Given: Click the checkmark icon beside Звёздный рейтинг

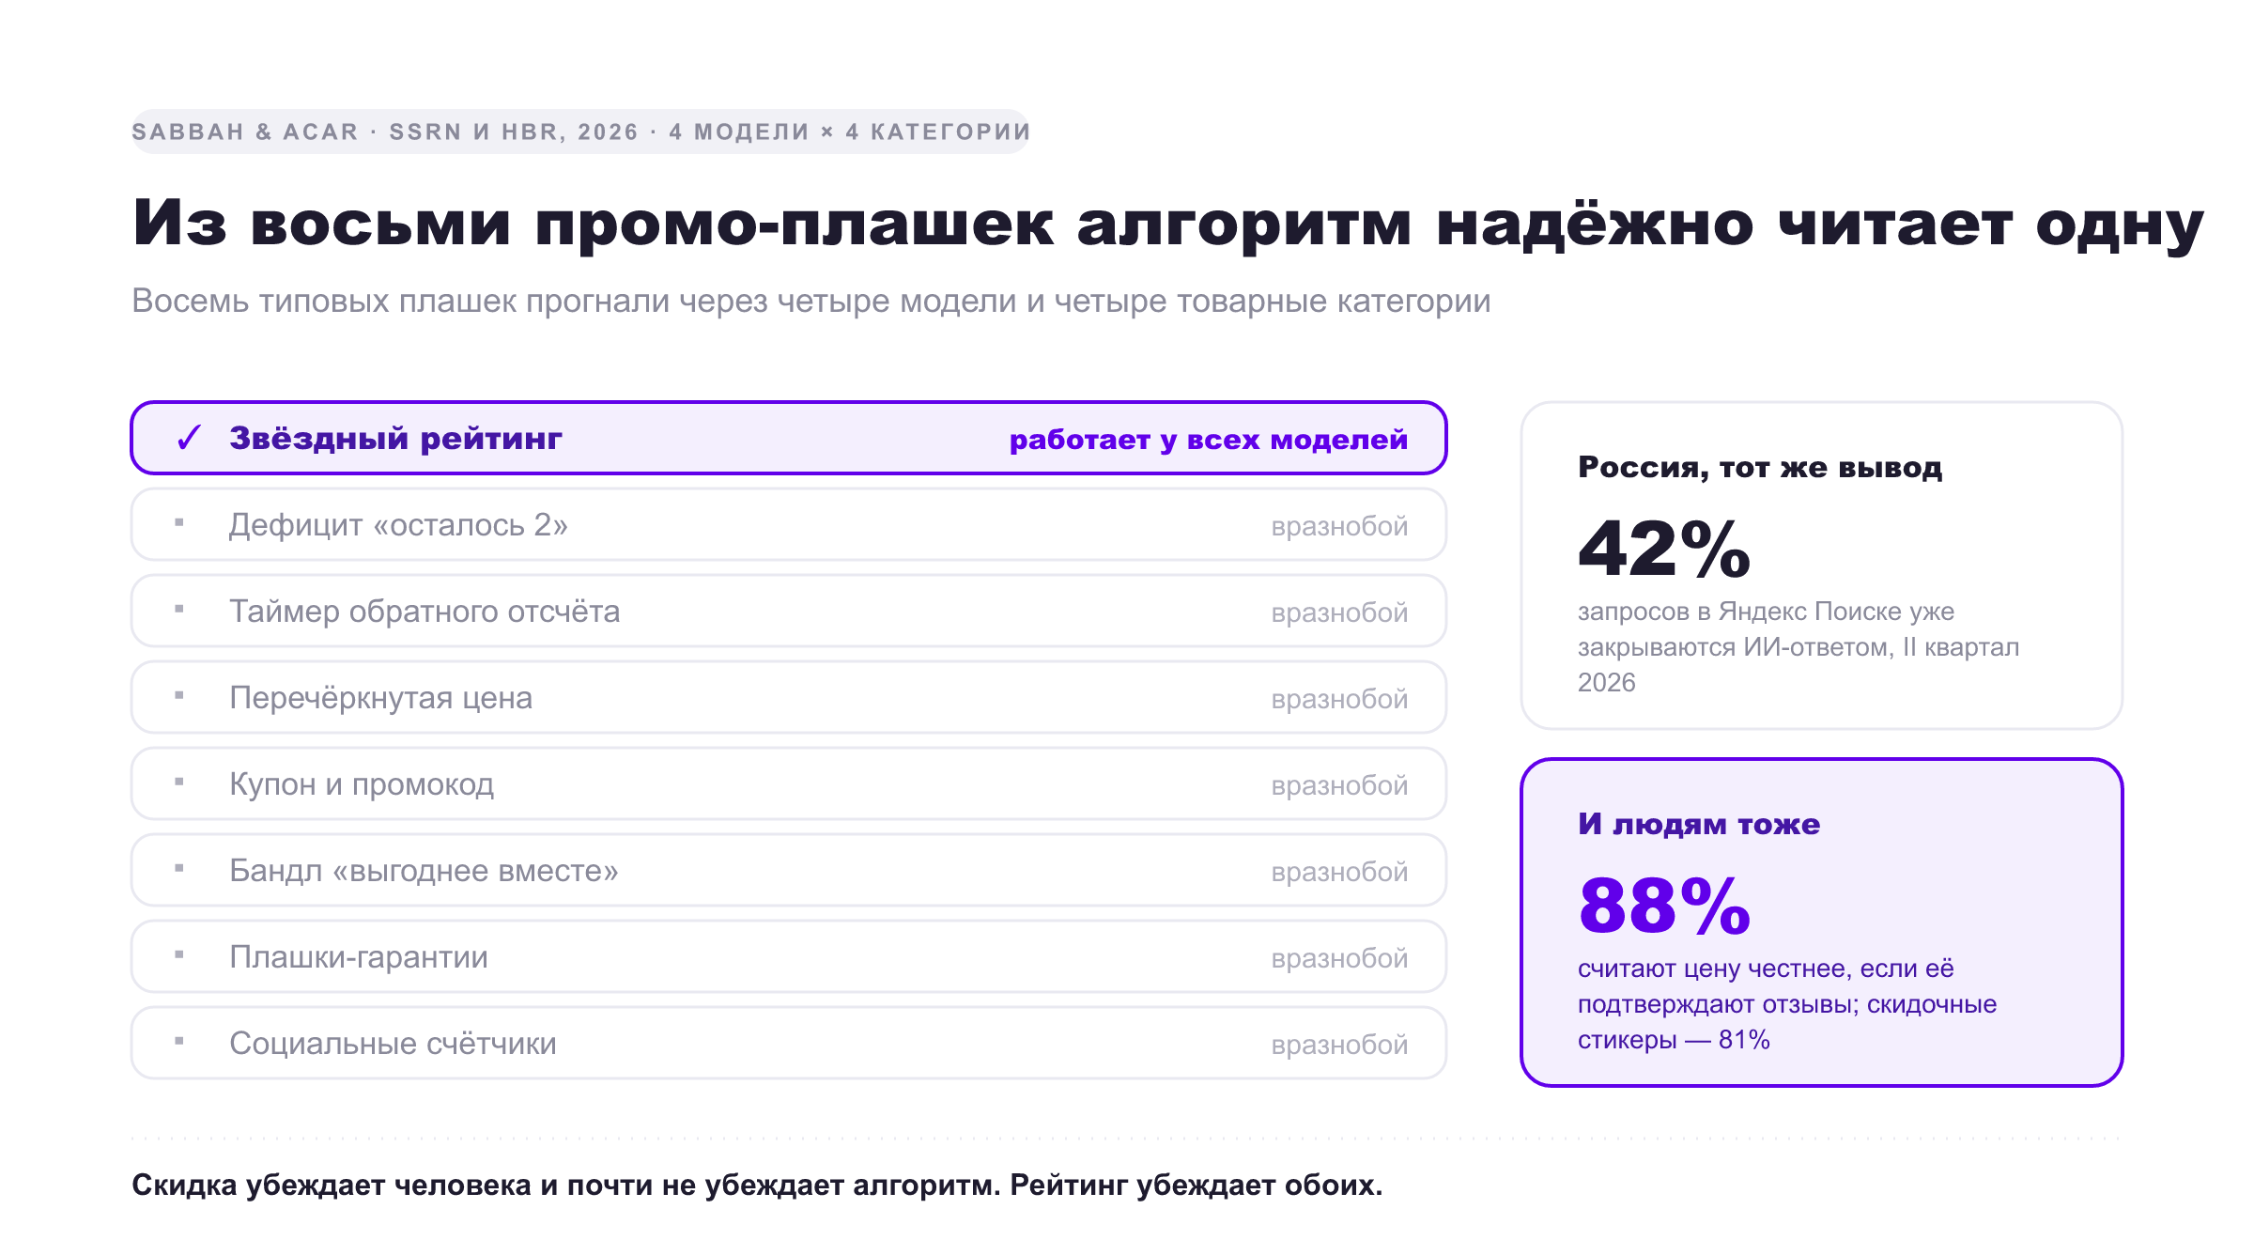Looking at the screenshot, I should (189, 438).
